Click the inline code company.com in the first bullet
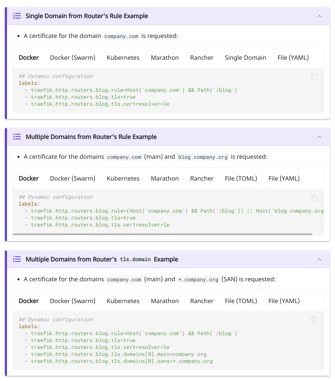Viewport: 335px width, 381px height. (121, 36)
